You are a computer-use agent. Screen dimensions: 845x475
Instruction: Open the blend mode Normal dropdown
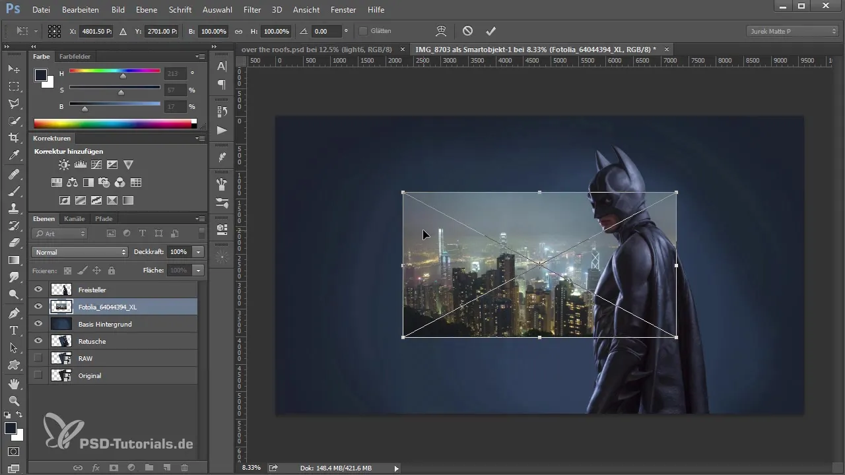click(80, 252)
